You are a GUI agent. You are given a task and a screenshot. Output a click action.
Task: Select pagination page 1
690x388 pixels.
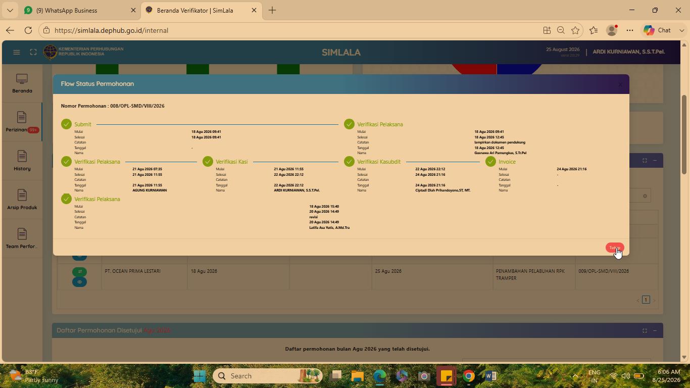646,300
